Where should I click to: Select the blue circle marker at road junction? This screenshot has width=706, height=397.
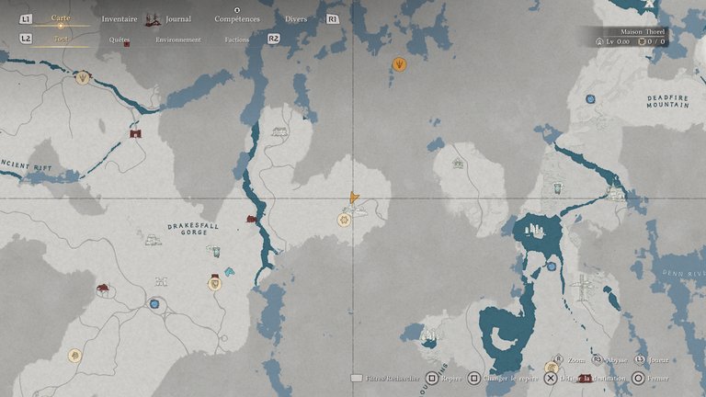[x=154, y=304]
